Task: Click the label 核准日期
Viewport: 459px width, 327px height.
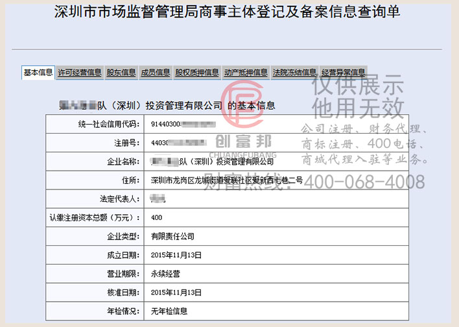Action: coord(123,293)
